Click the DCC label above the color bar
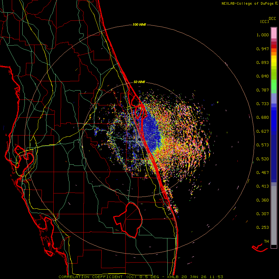The width and height of the screenshot is (279, 279). [272, 19]
